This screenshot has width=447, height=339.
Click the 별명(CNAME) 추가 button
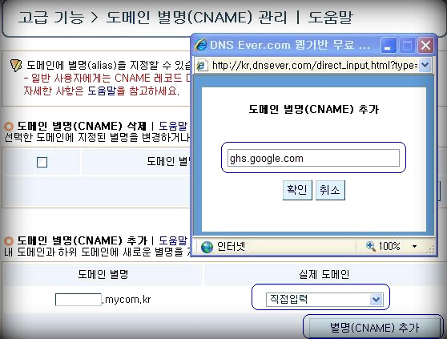374,327
